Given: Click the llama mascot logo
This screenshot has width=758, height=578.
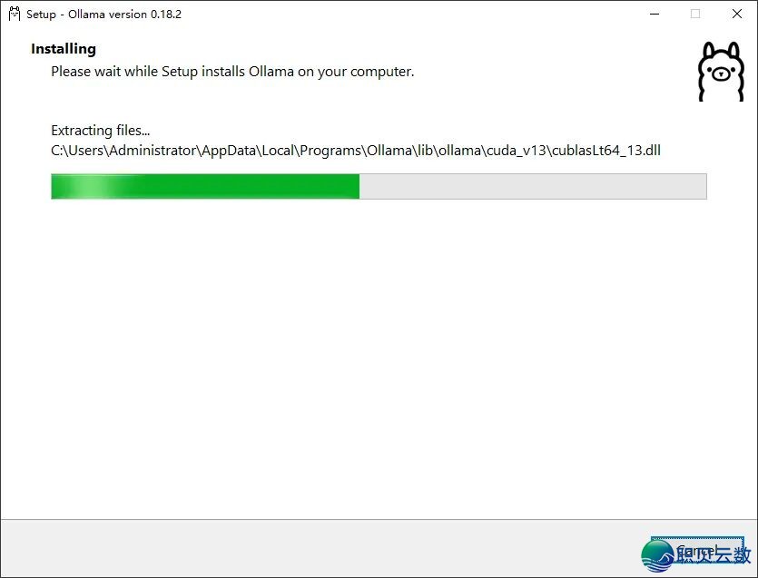Looking at the screenshot, I should 721,72.
